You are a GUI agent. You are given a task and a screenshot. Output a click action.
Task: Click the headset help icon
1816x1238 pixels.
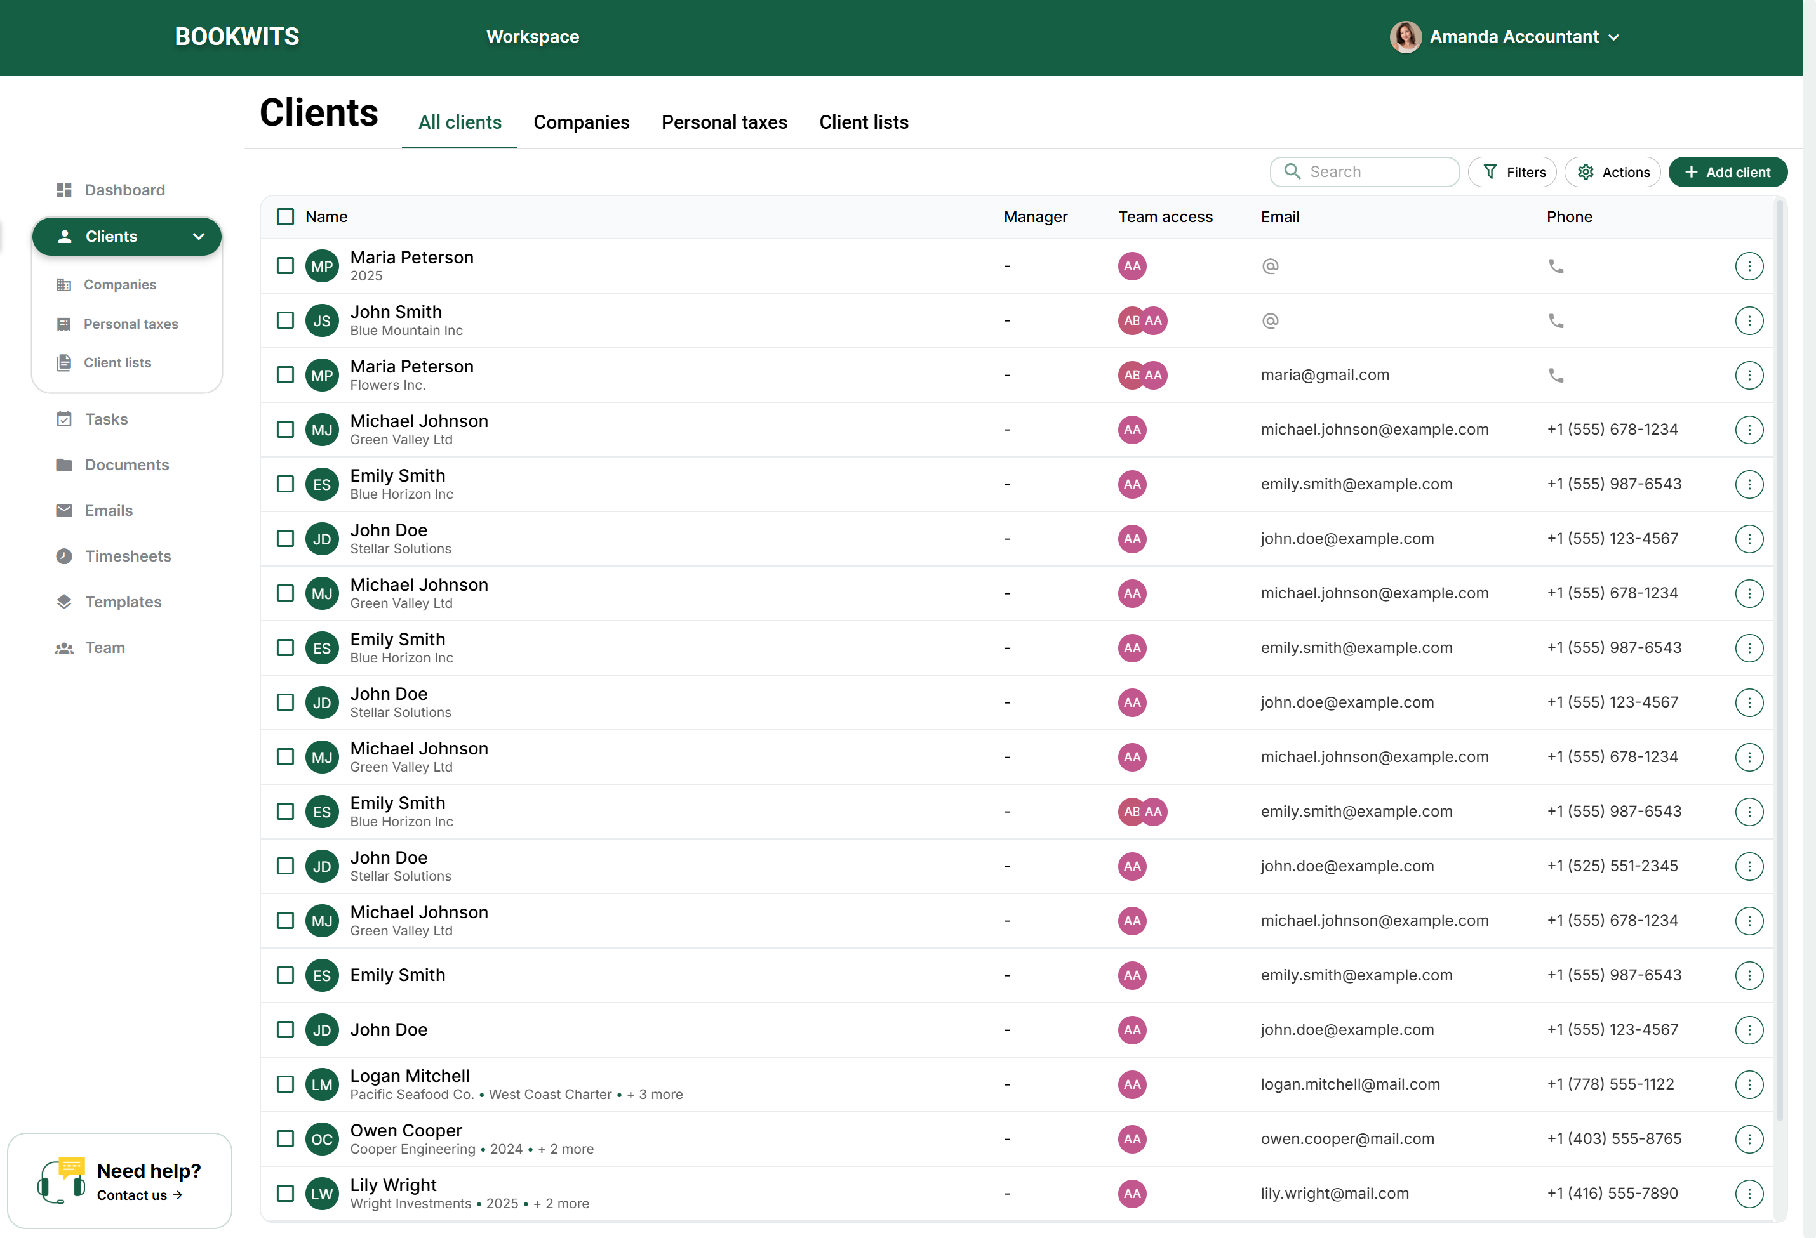(62, 1180)
